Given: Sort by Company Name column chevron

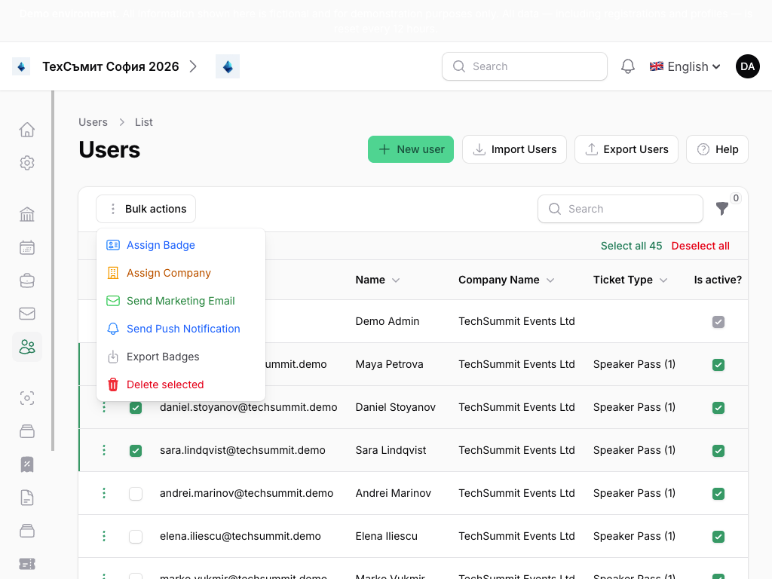Looking at the screenshot, I should [x=550, y=280].
